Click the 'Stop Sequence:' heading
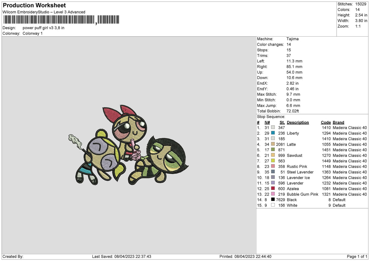 pos(271,117)
